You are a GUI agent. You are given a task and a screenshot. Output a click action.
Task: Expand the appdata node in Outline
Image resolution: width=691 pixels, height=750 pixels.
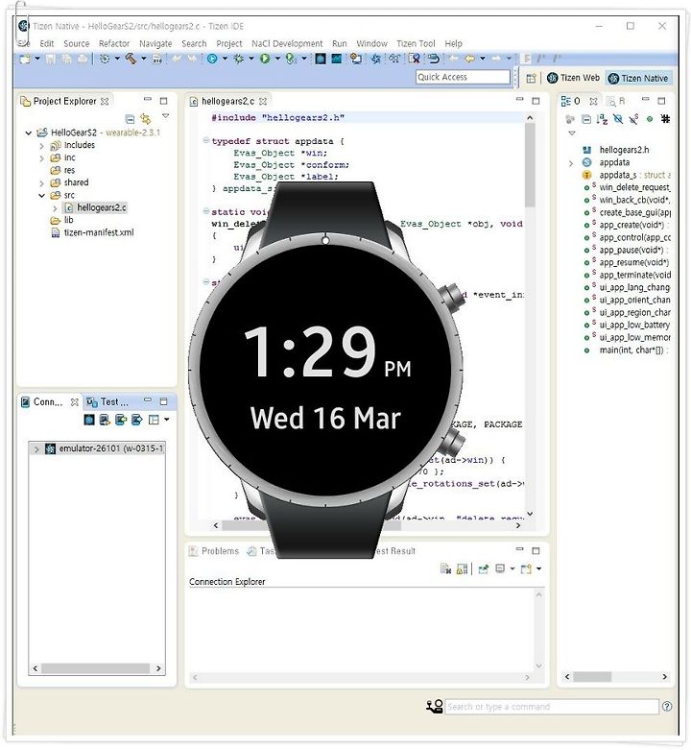pos(571,163)
